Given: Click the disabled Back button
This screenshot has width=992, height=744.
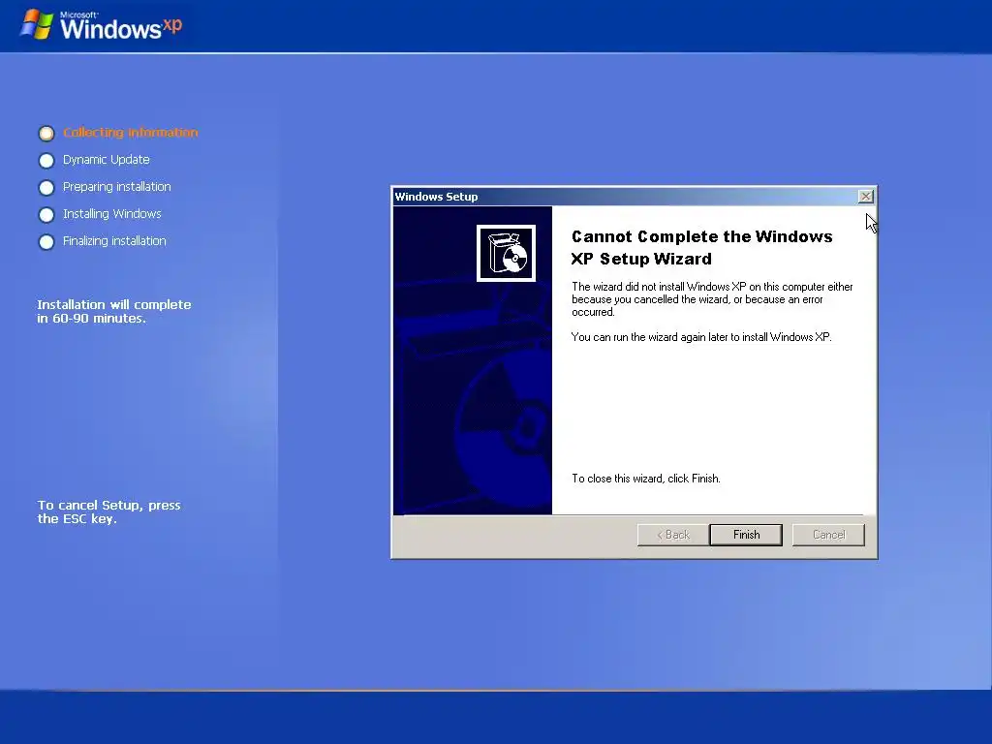Looking at the screenshot, I should 673,535.
